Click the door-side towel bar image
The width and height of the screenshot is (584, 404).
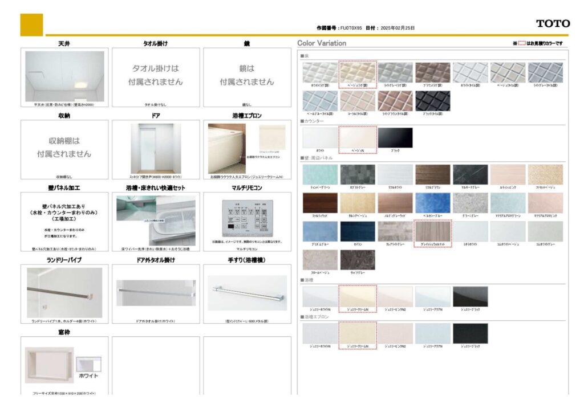pyautogui.click(x=156, y=293)
